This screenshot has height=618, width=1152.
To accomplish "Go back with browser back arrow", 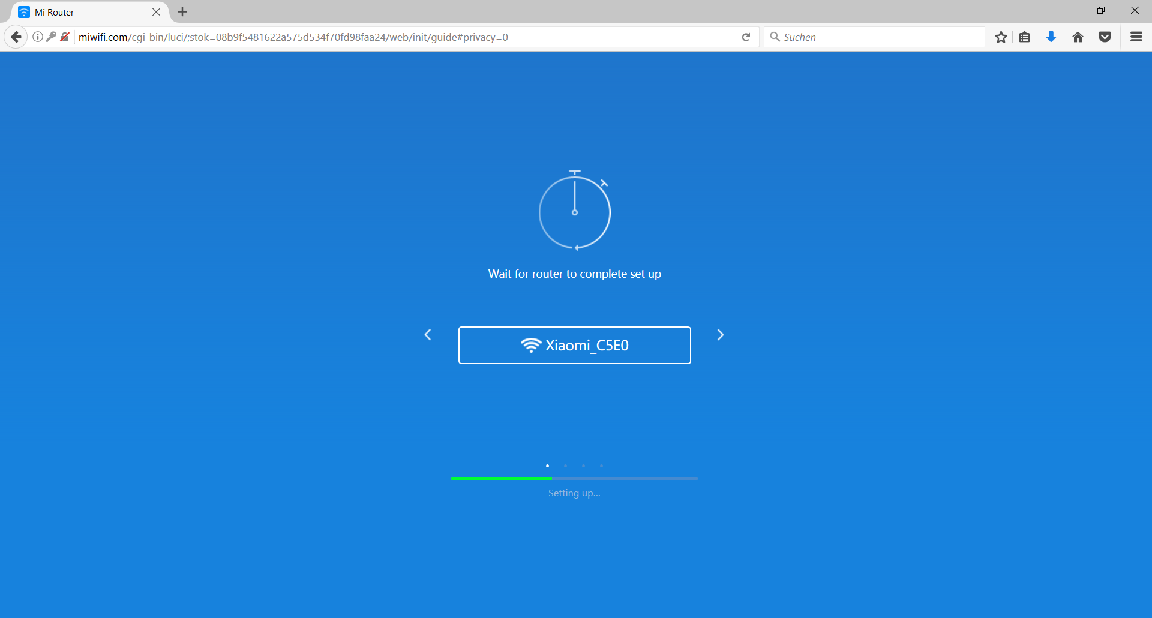I will 16,37.
